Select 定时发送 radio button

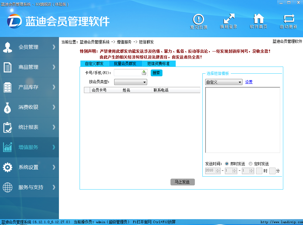[x=251, y=164]
